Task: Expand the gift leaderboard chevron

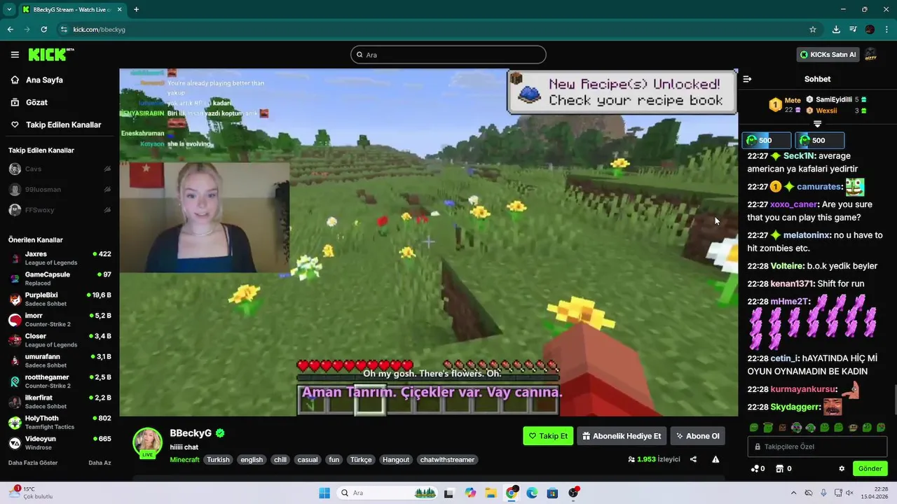Action: pyautogui.click(x=817, y=124)
